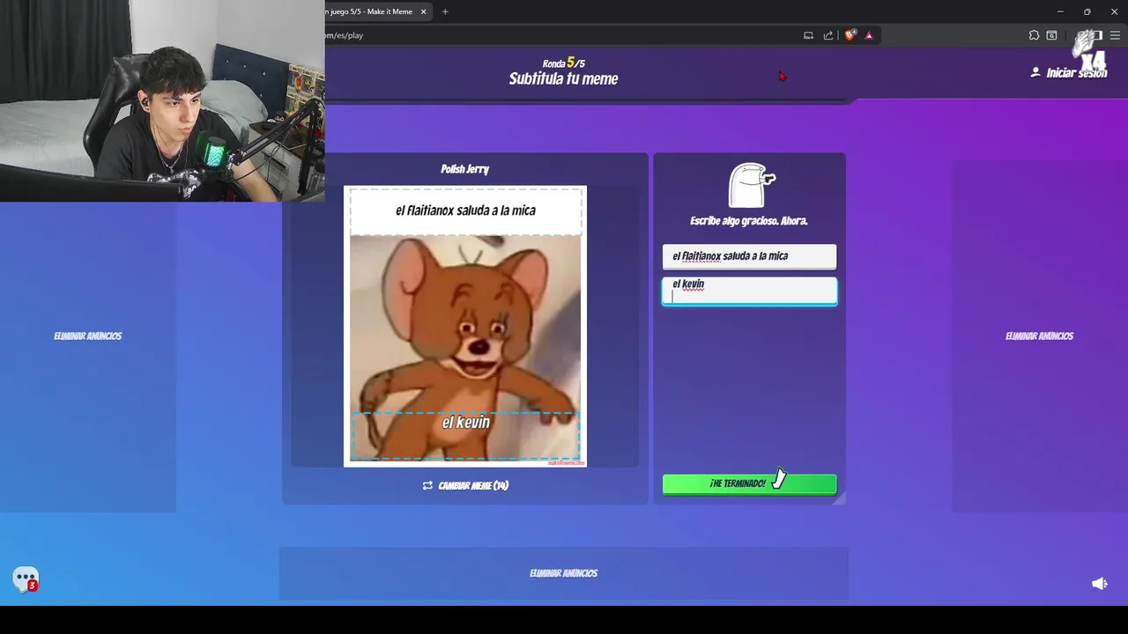The height and width of the screenshot is (634, 1128).
Task: Click the top caption box on the meme
Action: (465, 210)
